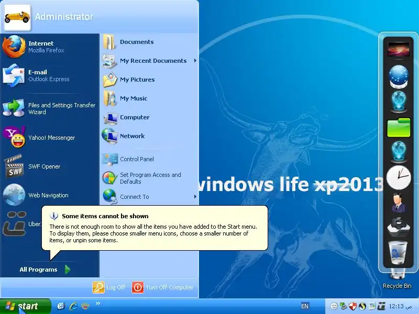The width and height of the screenshot is (419, 314).
Task: Click hologram globe directly under the crystal ball
Action: [399, 102]
